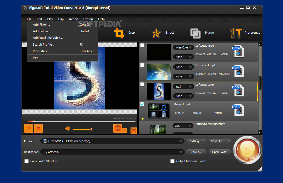Click H.264 format icon for Merge 1.mp4
Viewport: 283px width, 183px height.
click(x=238, y=110)
